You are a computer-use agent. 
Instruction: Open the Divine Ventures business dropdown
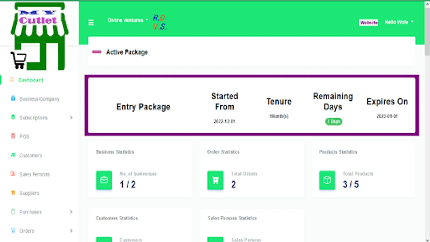[128, 20]
